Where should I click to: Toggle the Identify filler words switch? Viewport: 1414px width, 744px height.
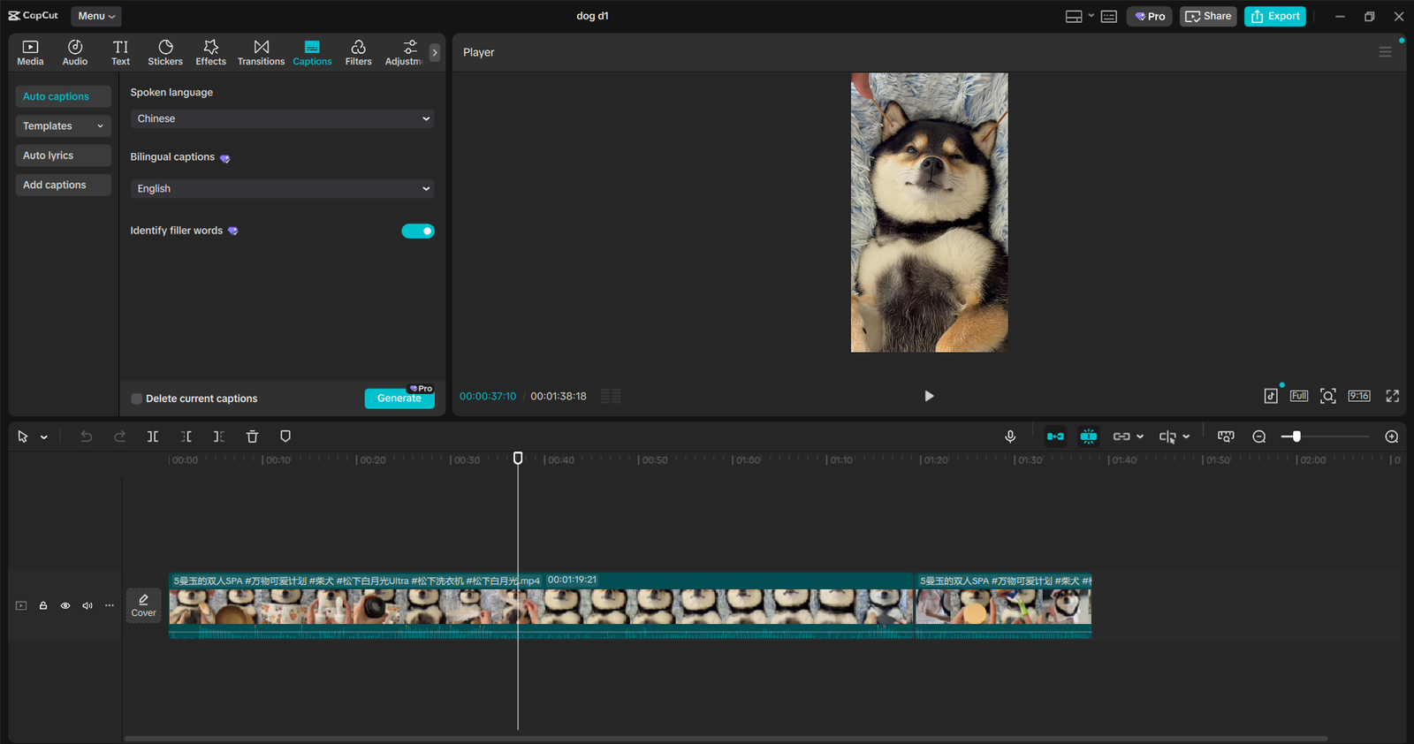[418, 232]
